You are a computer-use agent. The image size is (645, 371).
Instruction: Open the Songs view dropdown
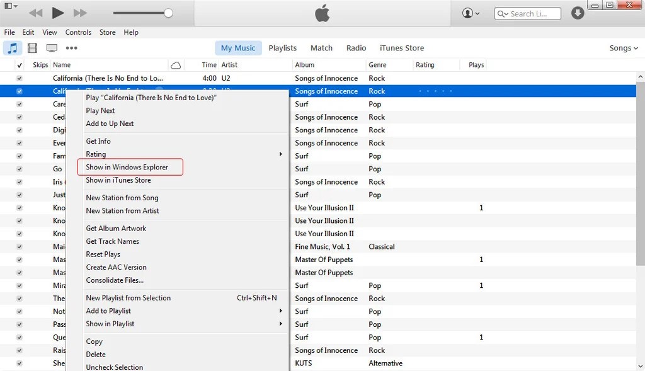[622, 48]
